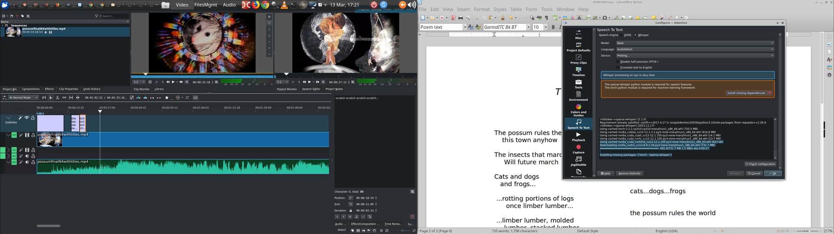The height and width of the screenshot is (234, 834).
Task: Open Tools section in Configure dialog
Action: click(x=578, y=84)
